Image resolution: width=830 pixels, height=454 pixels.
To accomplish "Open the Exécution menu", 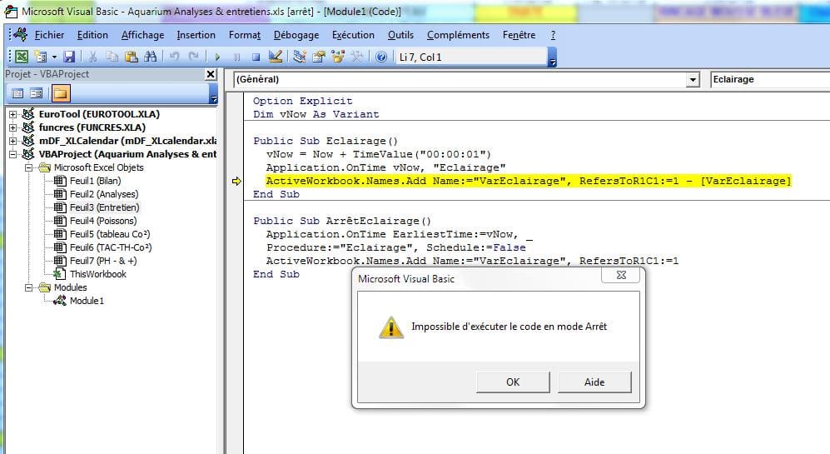I will click(x=353, y=35).
